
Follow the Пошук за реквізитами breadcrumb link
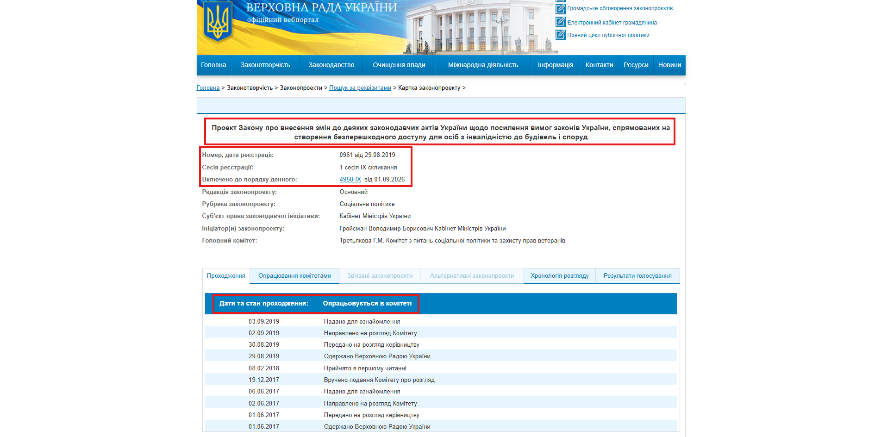click(360, 88)
